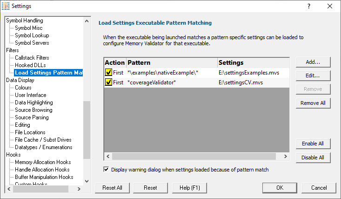Click the Pattern column header

pyautogui.click(x=172, y=63)
